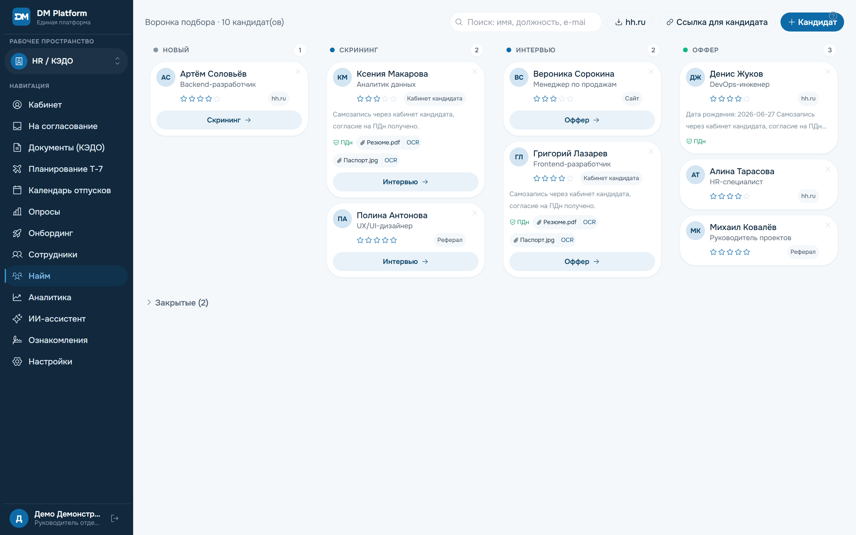Viewport: 856px width, 535px height.
Task: Open the HR / КЭДО workspace switcher
Action: 66,61
